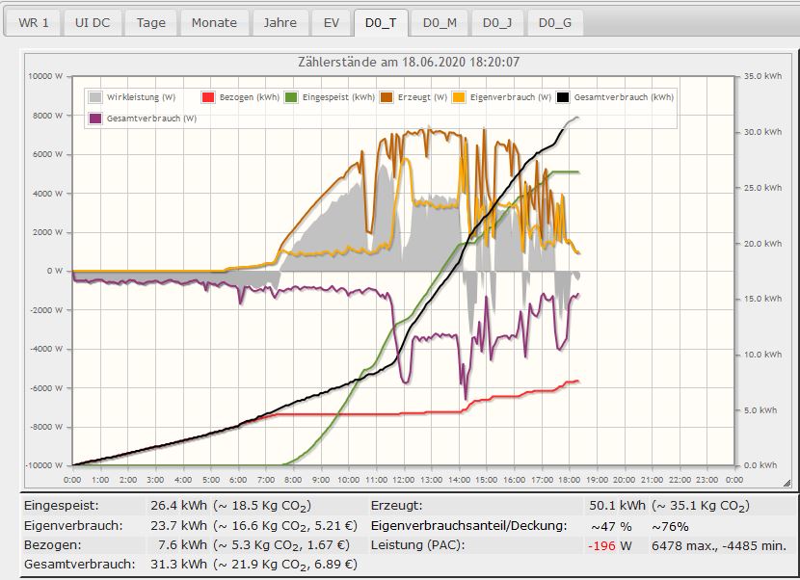Click the chart resize grip handle
This screenshot has width=800, height=580.
[787, 484]
